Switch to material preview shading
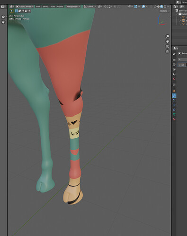Image resolution: width=187 pixels, height=236 pixels. pyautogui.click(x=161, y=7)
